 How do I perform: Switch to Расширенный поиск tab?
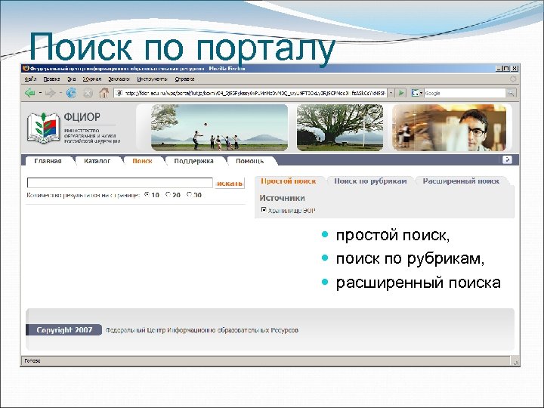(x=461, y=181)
